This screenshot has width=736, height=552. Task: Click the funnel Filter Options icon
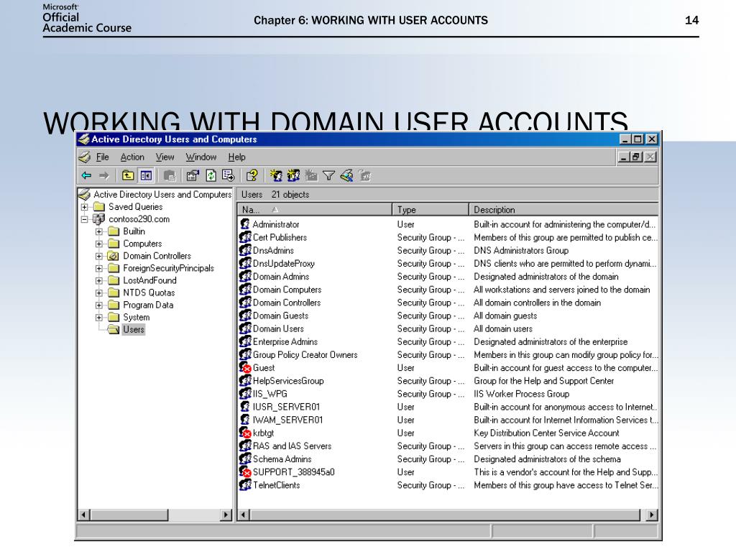point(328,175)
